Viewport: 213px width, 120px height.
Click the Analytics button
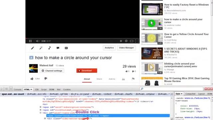[109, 48]
